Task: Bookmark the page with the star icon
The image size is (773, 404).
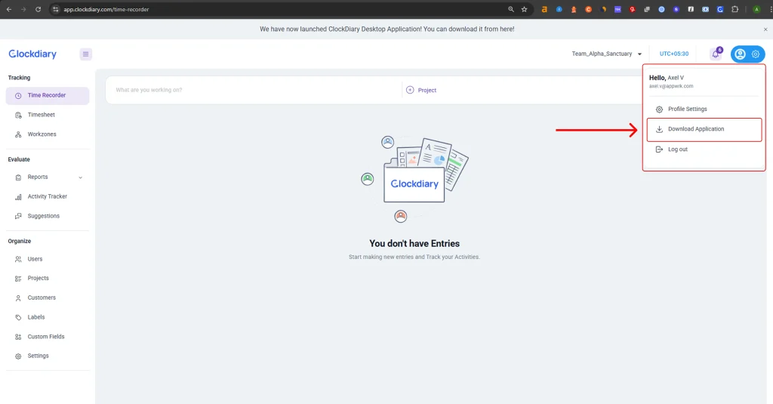Action: [x=524, y=9]
